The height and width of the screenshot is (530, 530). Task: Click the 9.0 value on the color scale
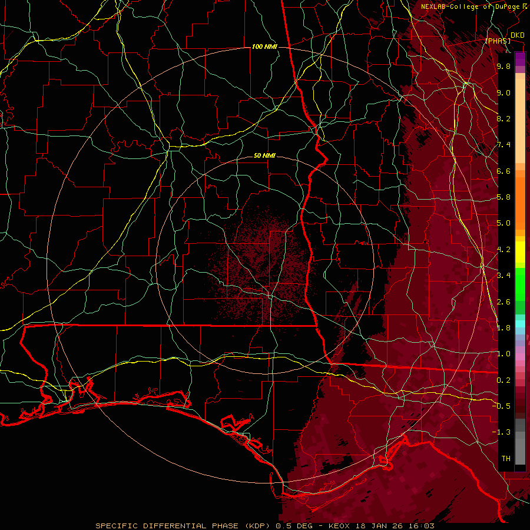[503, 92]
